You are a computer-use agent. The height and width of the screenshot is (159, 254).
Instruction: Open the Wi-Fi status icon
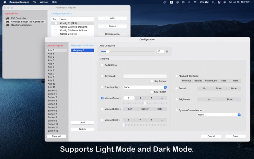pos(195,2)
